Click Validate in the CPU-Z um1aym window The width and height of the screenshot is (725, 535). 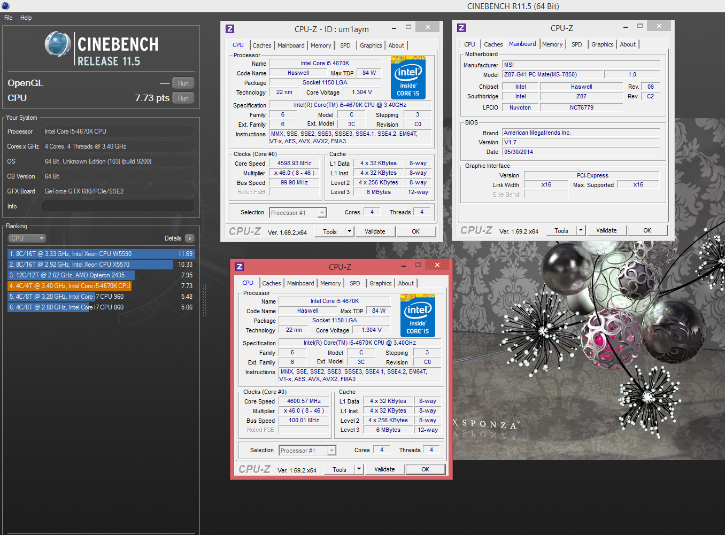[x=375, y=231]
